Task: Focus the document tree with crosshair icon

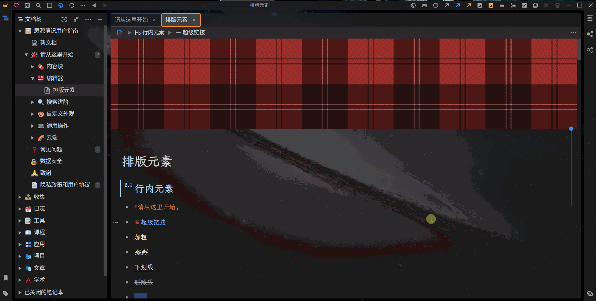Action: click(x=64, y=19)
